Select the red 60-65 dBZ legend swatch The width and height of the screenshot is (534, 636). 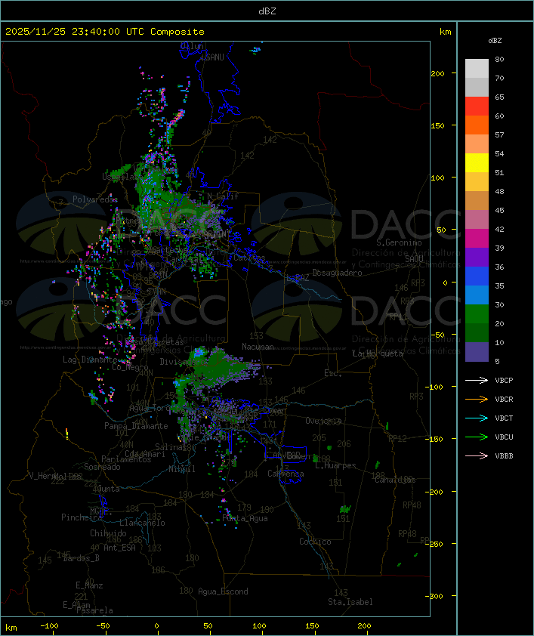(477, 107)
